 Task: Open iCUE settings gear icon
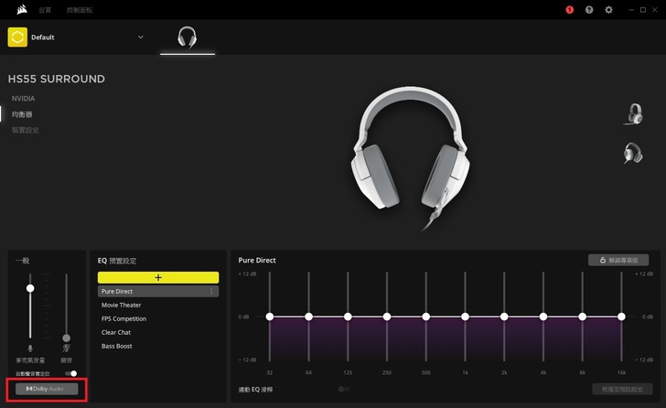pos(609,10)
